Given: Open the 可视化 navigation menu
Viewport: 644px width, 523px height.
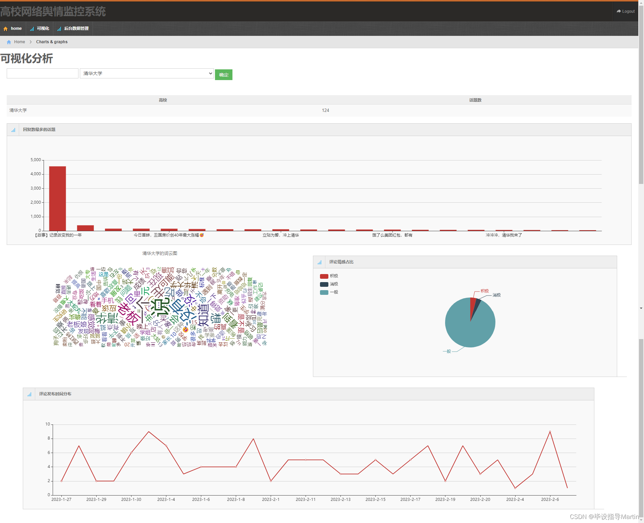Looking at the screenshot, I should point(43,28).
